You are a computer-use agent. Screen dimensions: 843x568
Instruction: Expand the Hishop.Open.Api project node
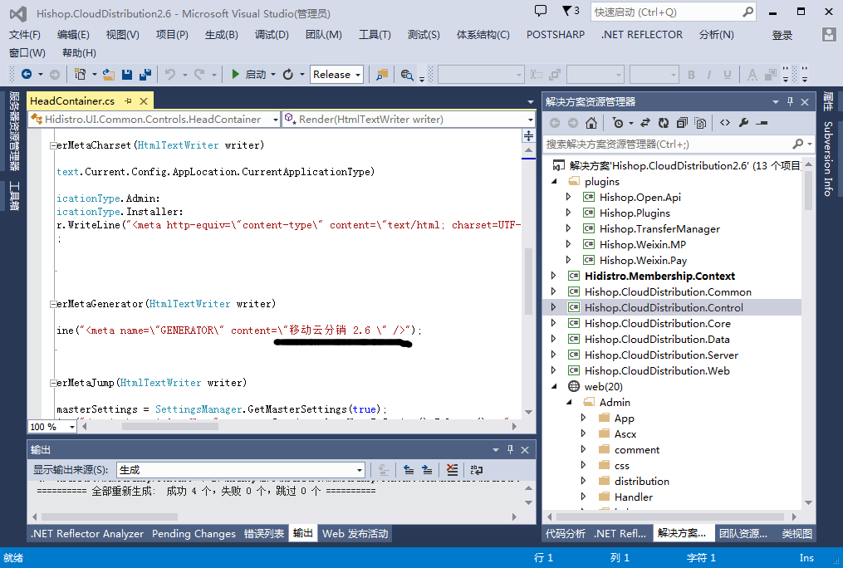coord(567,197)
